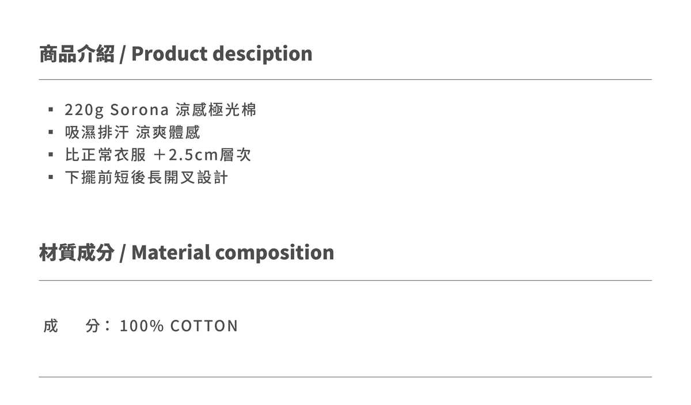The height and width of the screenshot is (405, 691).
Task: Click the 涼感極光棉 fabric text
Action: [x=216, y=109]
